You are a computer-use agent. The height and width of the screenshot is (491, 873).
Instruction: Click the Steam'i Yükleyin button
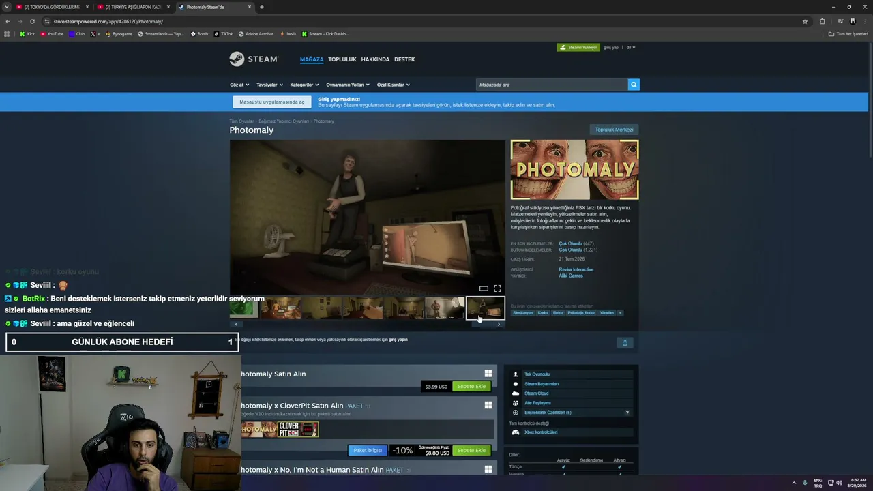(578, 48)
